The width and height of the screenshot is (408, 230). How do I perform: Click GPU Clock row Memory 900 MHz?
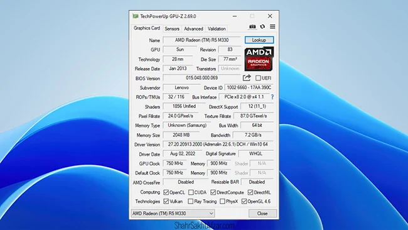click(x=219, y=163)
